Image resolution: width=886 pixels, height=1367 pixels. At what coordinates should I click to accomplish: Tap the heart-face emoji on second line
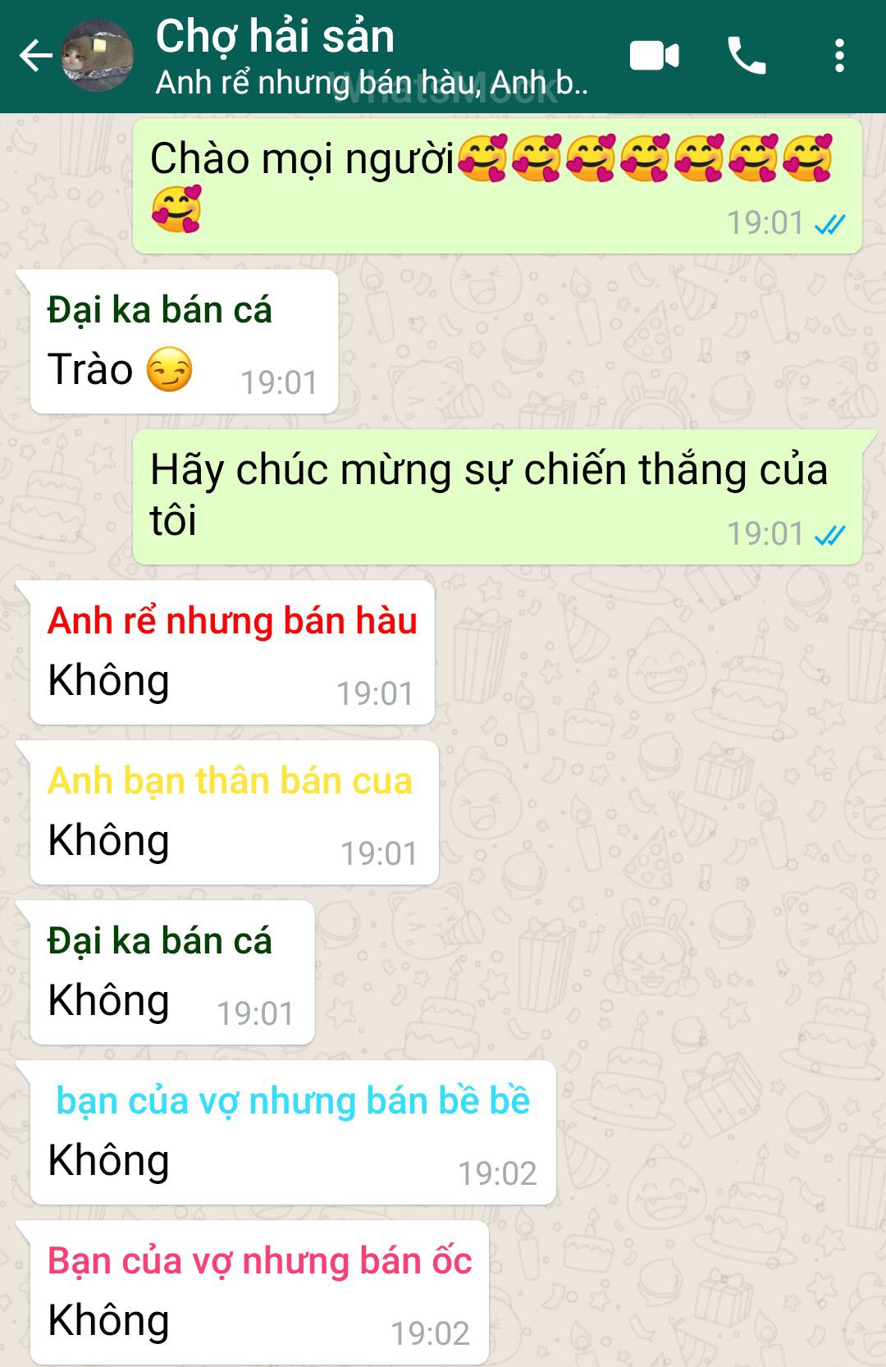[176, 209]
